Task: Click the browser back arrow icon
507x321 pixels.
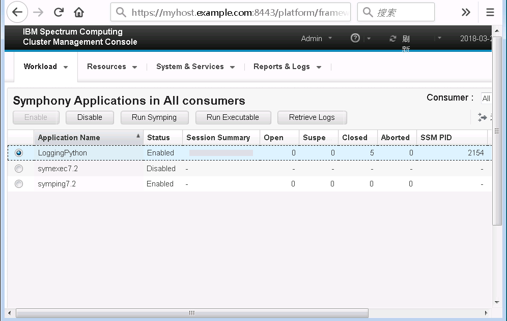Action: click(x=17, y=12)
